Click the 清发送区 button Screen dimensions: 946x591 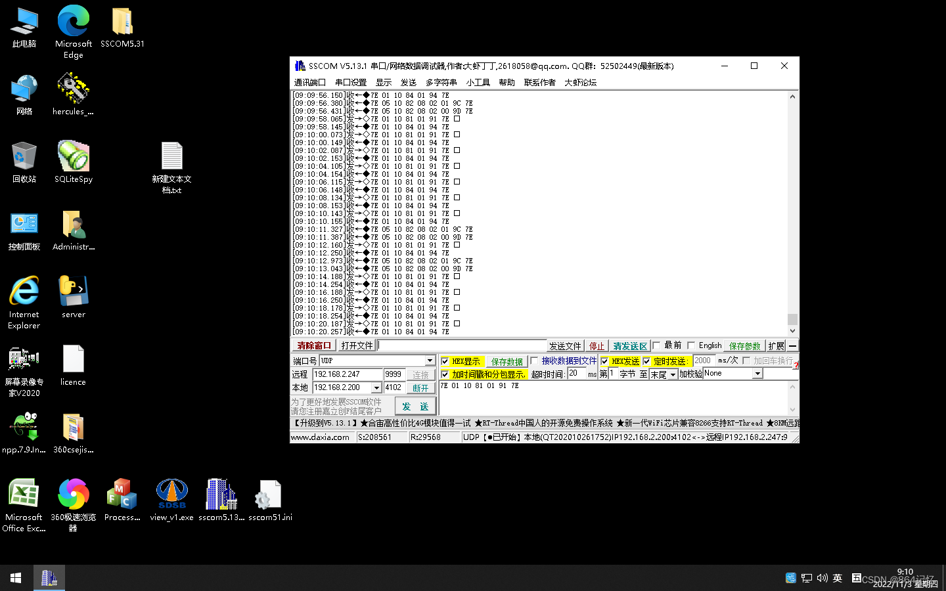(x=630, y=346)
